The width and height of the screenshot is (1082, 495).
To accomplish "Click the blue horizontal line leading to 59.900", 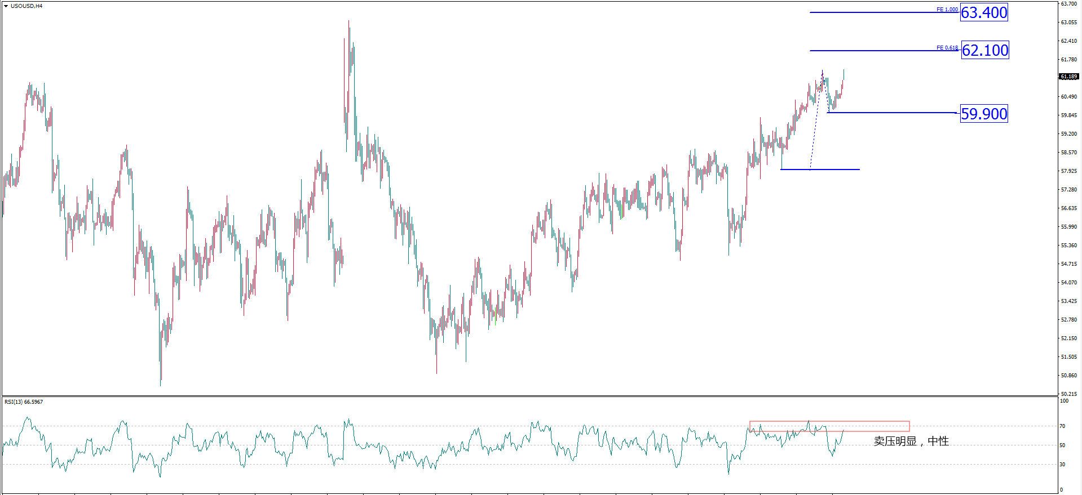I will click(893, 113).
